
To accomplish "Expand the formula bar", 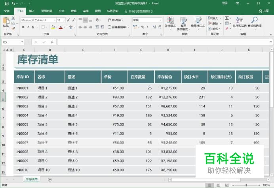I will point(271,42).
